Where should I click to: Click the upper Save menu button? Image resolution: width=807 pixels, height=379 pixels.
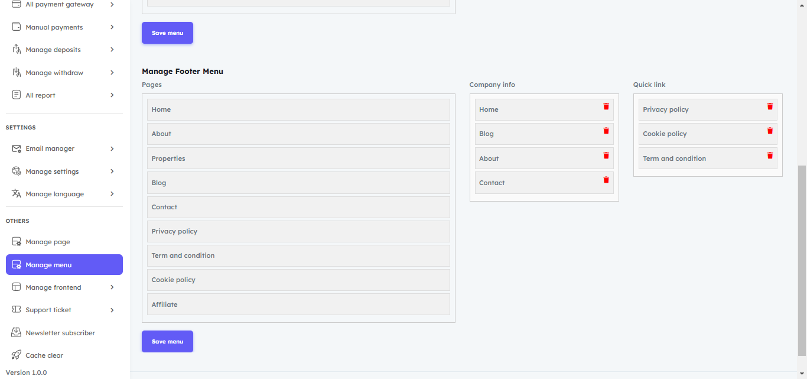coord(167,33)
